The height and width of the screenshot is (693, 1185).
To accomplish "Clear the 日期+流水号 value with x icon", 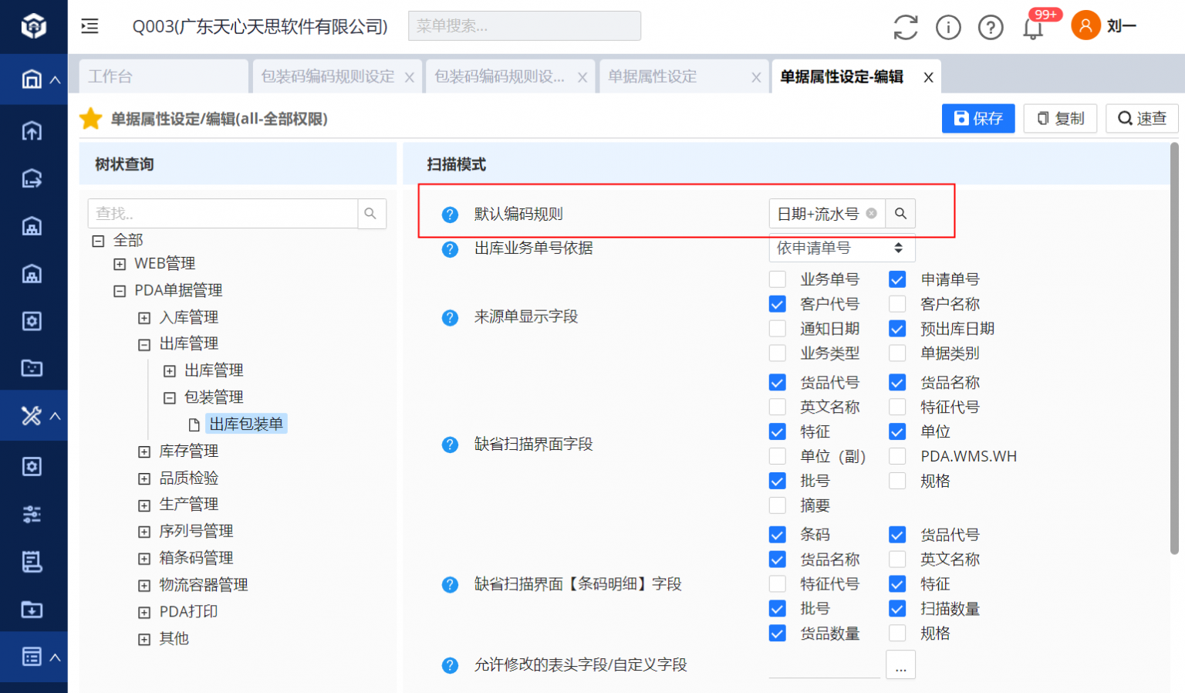I will [871, 214].
